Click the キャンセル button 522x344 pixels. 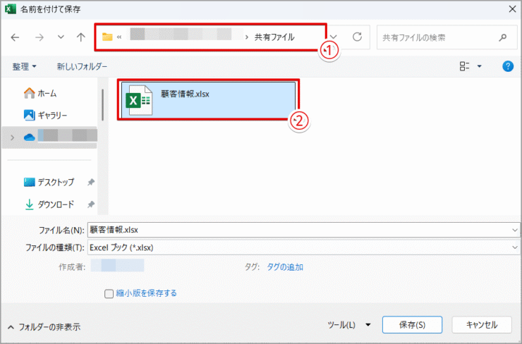pos(482,325)
